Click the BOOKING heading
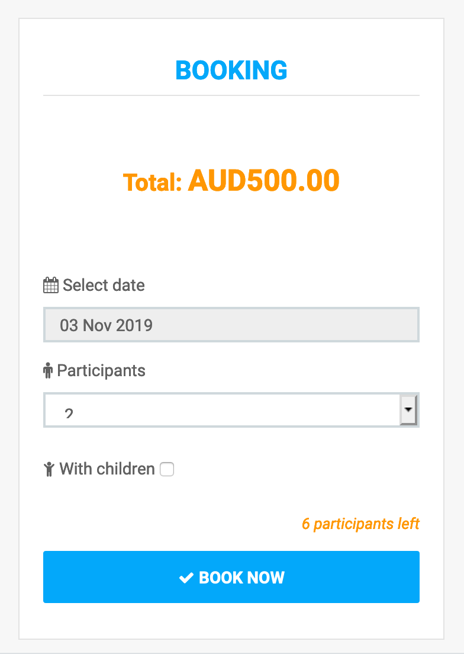 [x=231, y=70]
